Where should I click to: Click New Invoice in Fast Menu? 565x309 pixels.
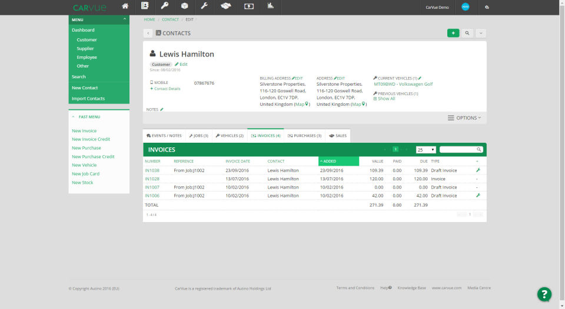[84, 131]
